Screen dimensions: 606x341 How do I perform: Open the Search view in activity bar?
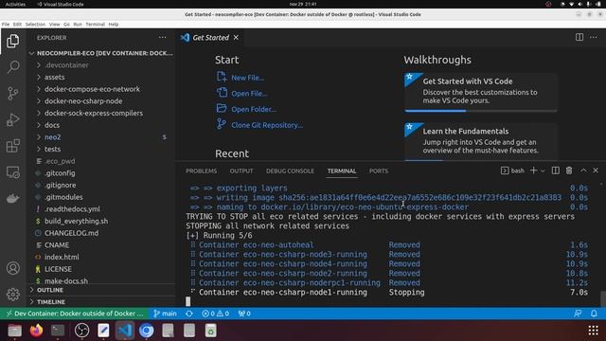click(12, 67)
